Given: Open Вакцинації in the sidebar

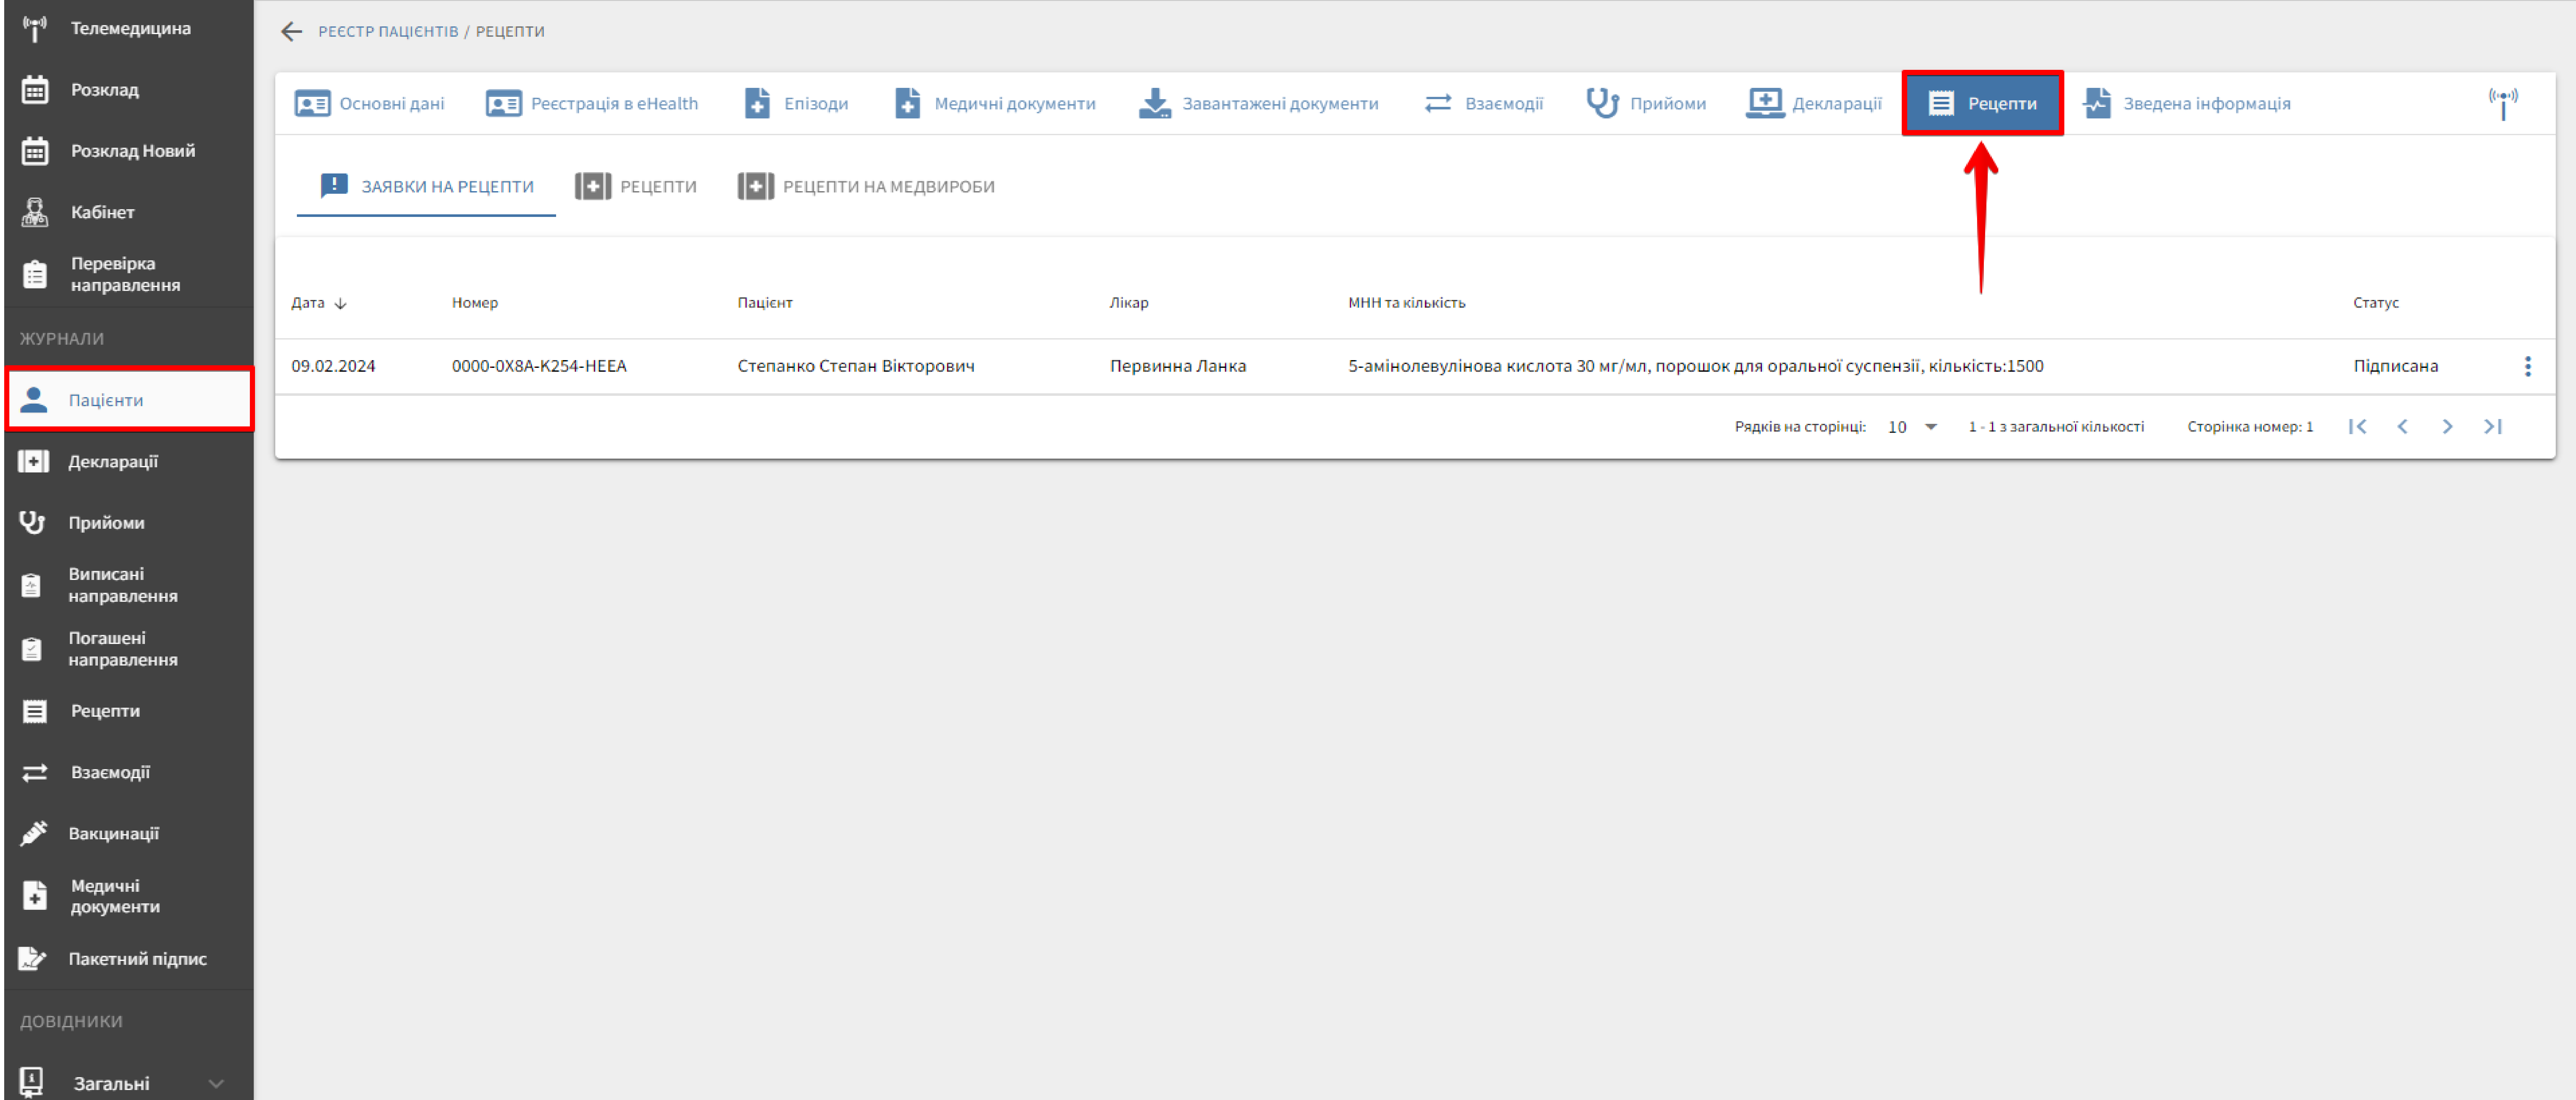Looking at the screenshot, I should pyautogui.click(x=113, y=833).
